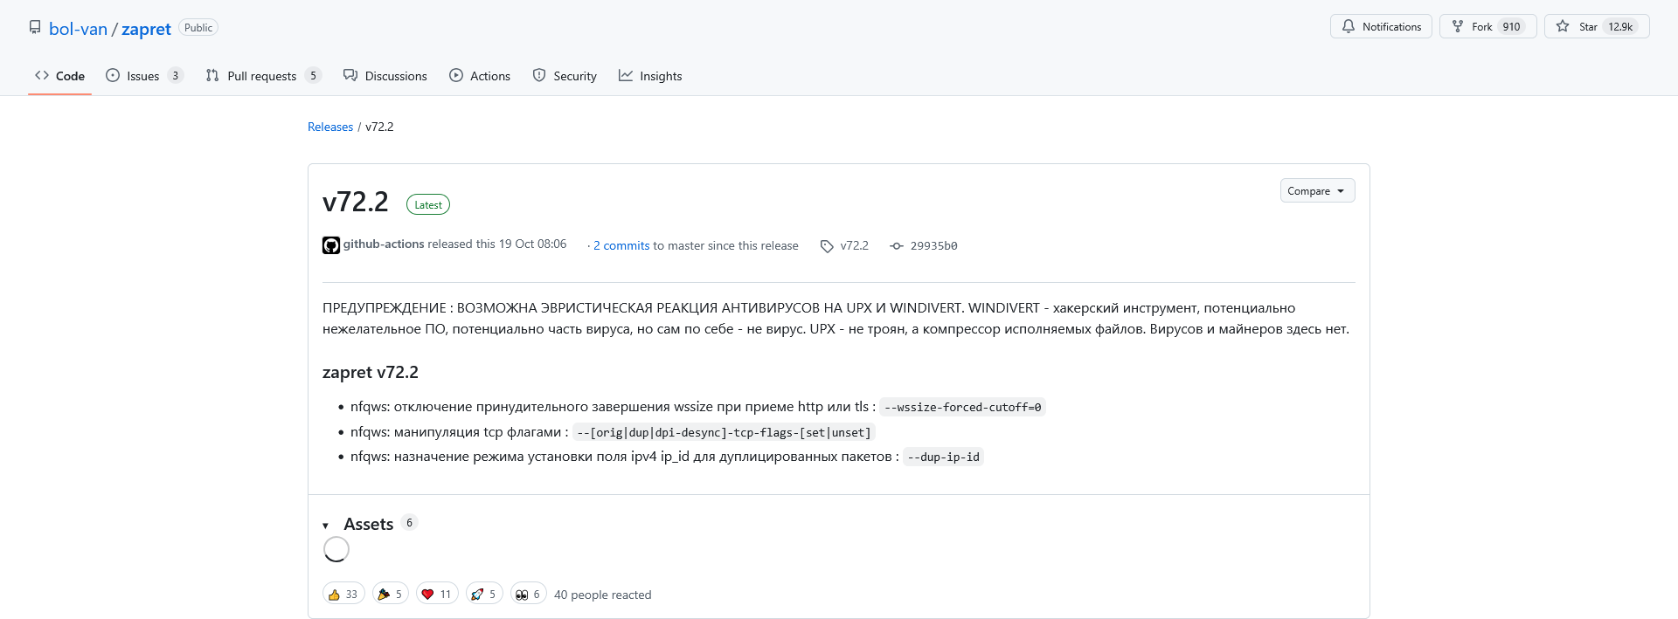The height and width of the screenshot is (619, 1678).
Task: Toggle the heart reaction
Action: click(x=437, y=595)
